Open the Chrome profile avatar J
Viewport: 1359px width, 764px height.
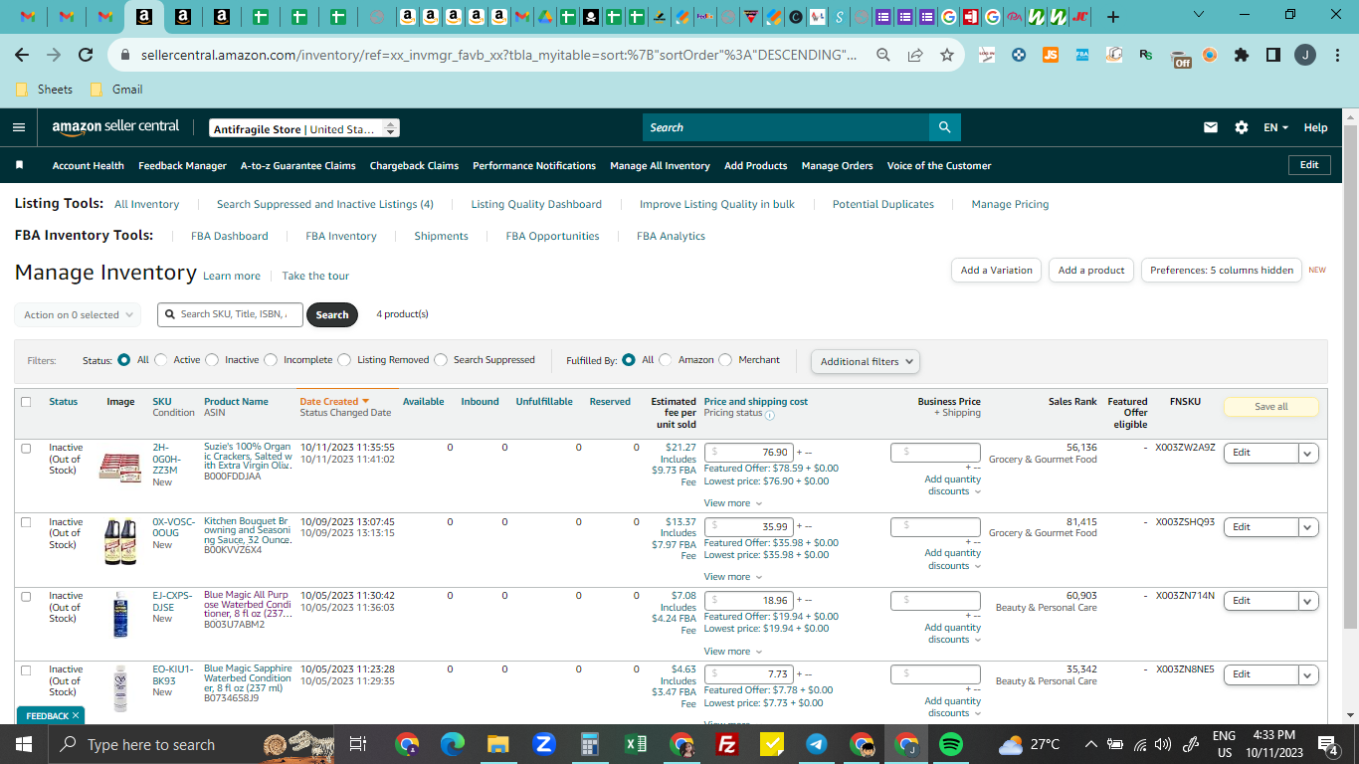tap(1305, 55)
